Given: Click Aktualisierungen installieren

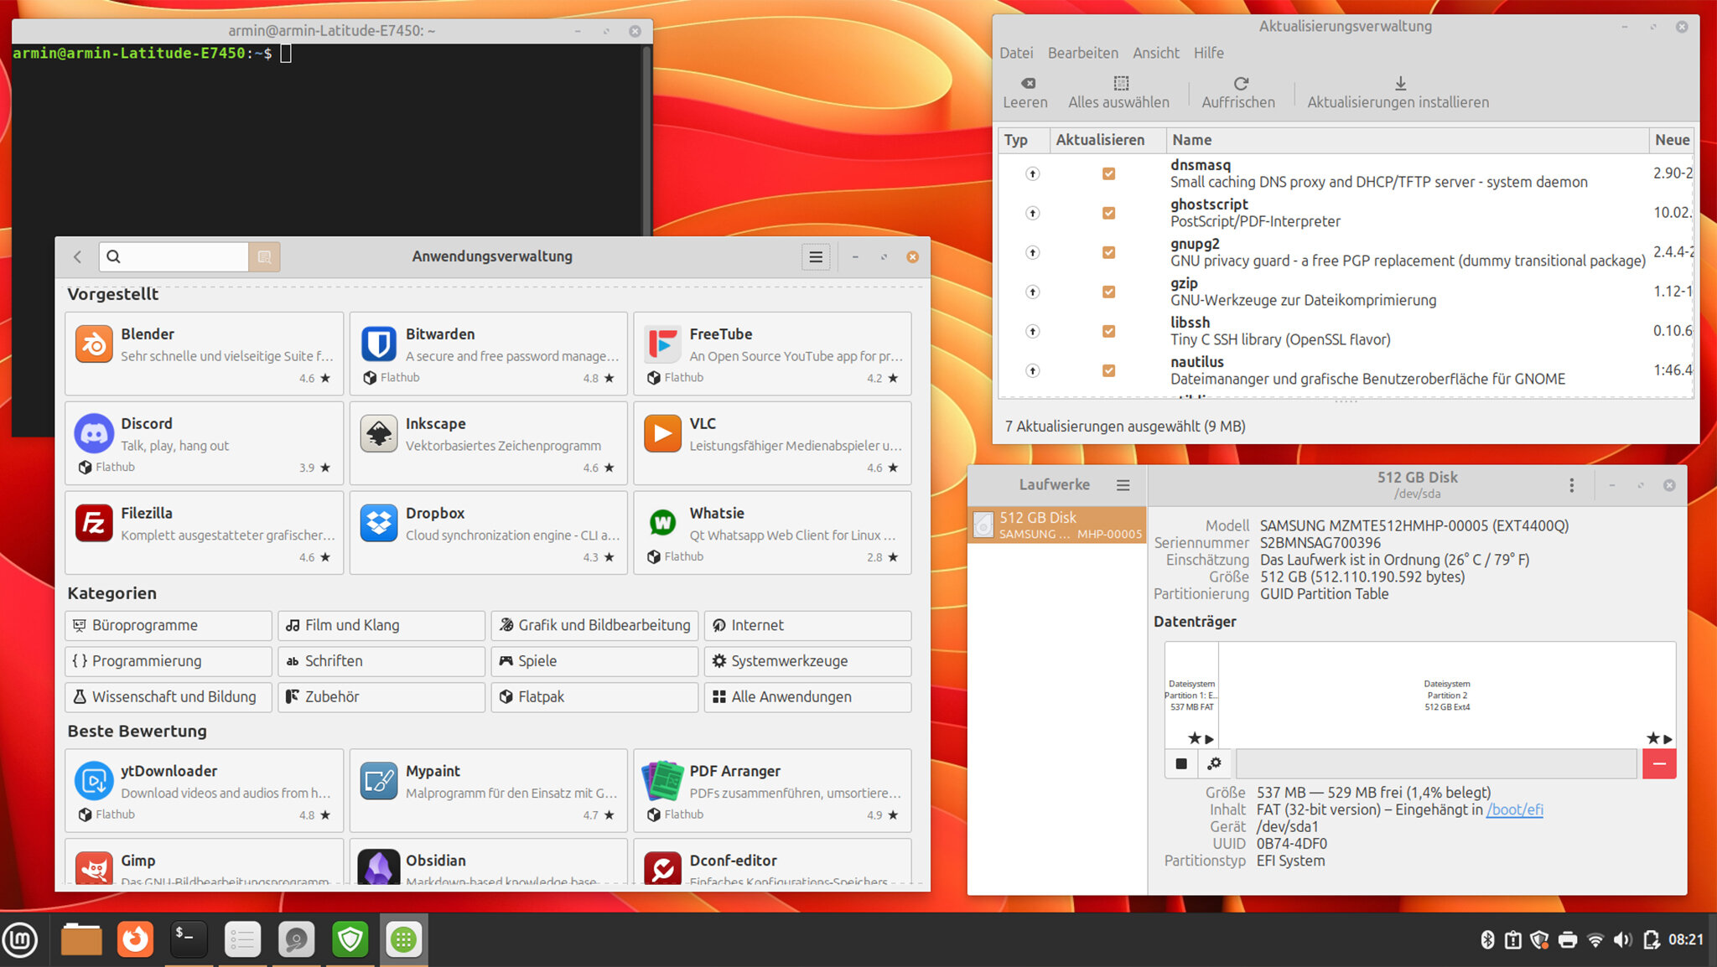Looking at the screenshot, I should [1398, 93].
